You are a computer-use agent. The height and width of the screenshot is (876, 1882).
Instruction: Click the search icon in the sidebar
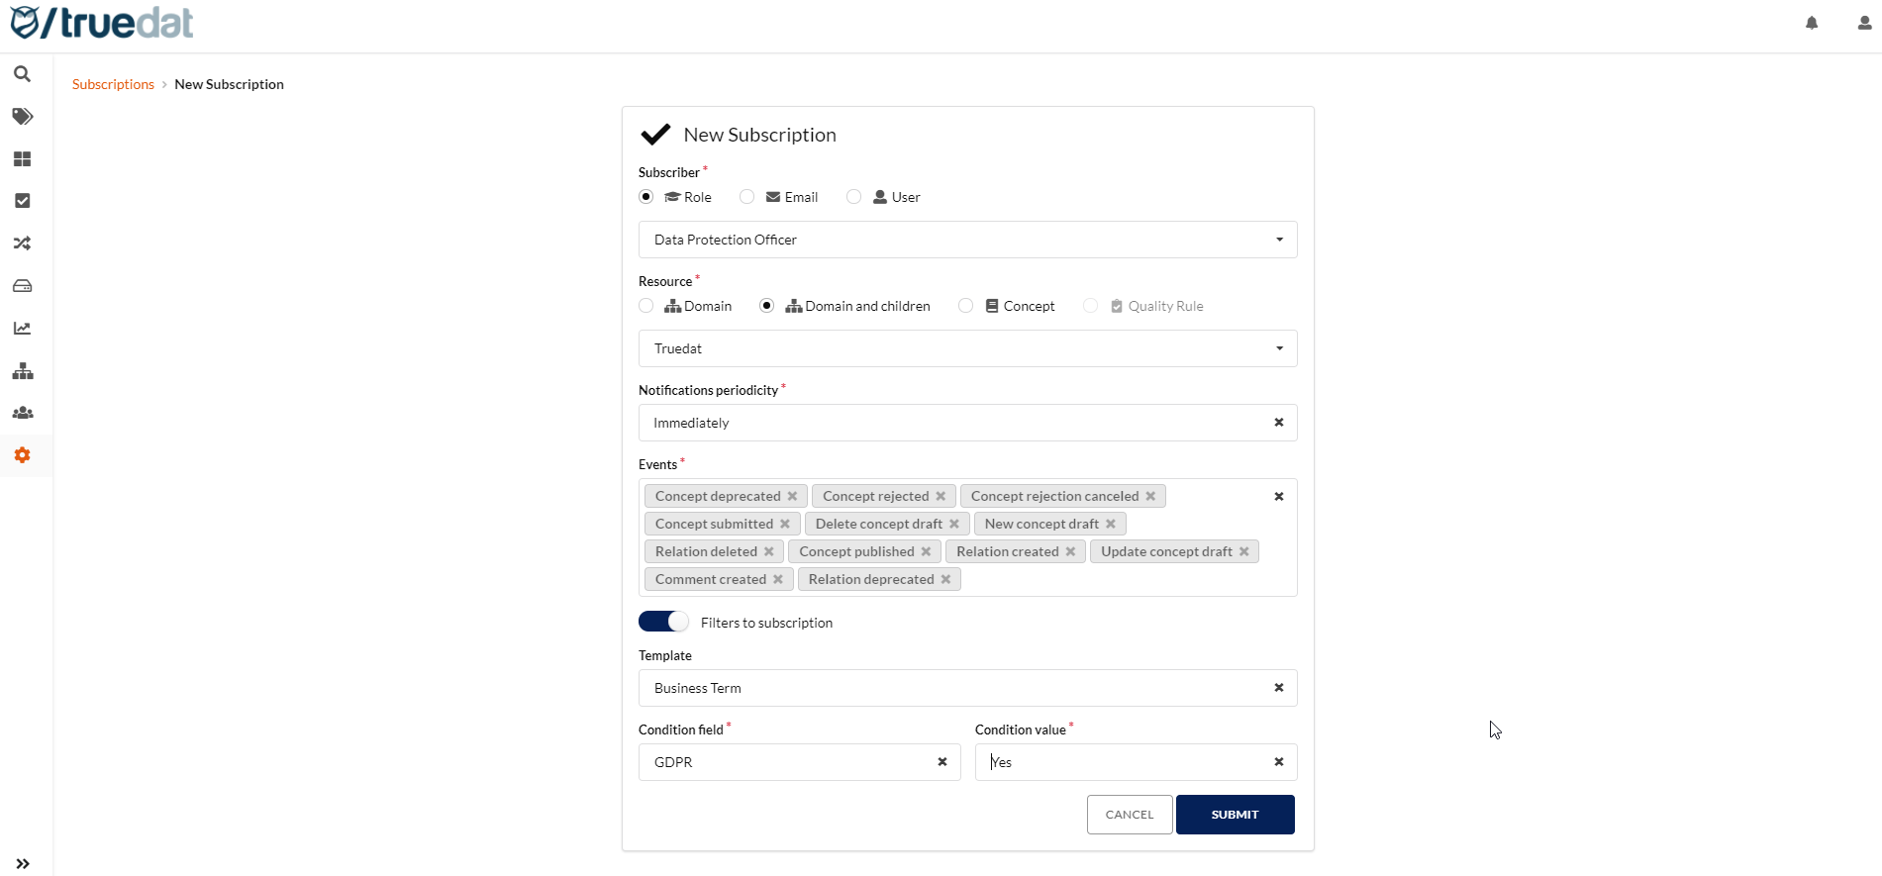click(22, 74)
